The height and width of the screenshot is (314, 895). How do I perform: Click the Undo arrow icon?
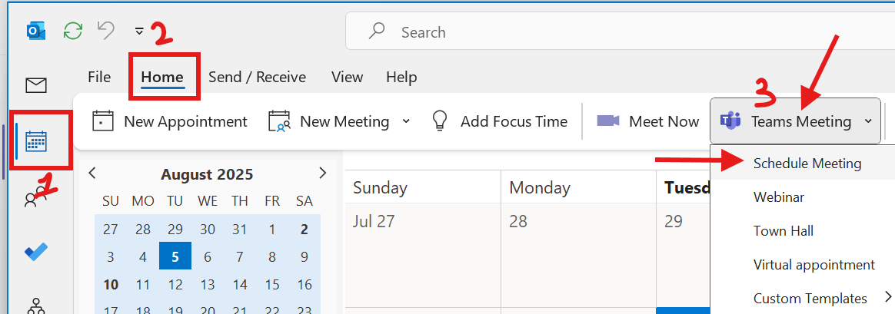click(x=106, y=30)
